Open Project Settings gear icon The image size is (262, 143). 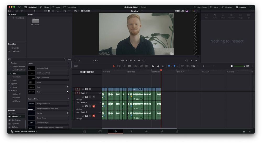tap(250, 132)
